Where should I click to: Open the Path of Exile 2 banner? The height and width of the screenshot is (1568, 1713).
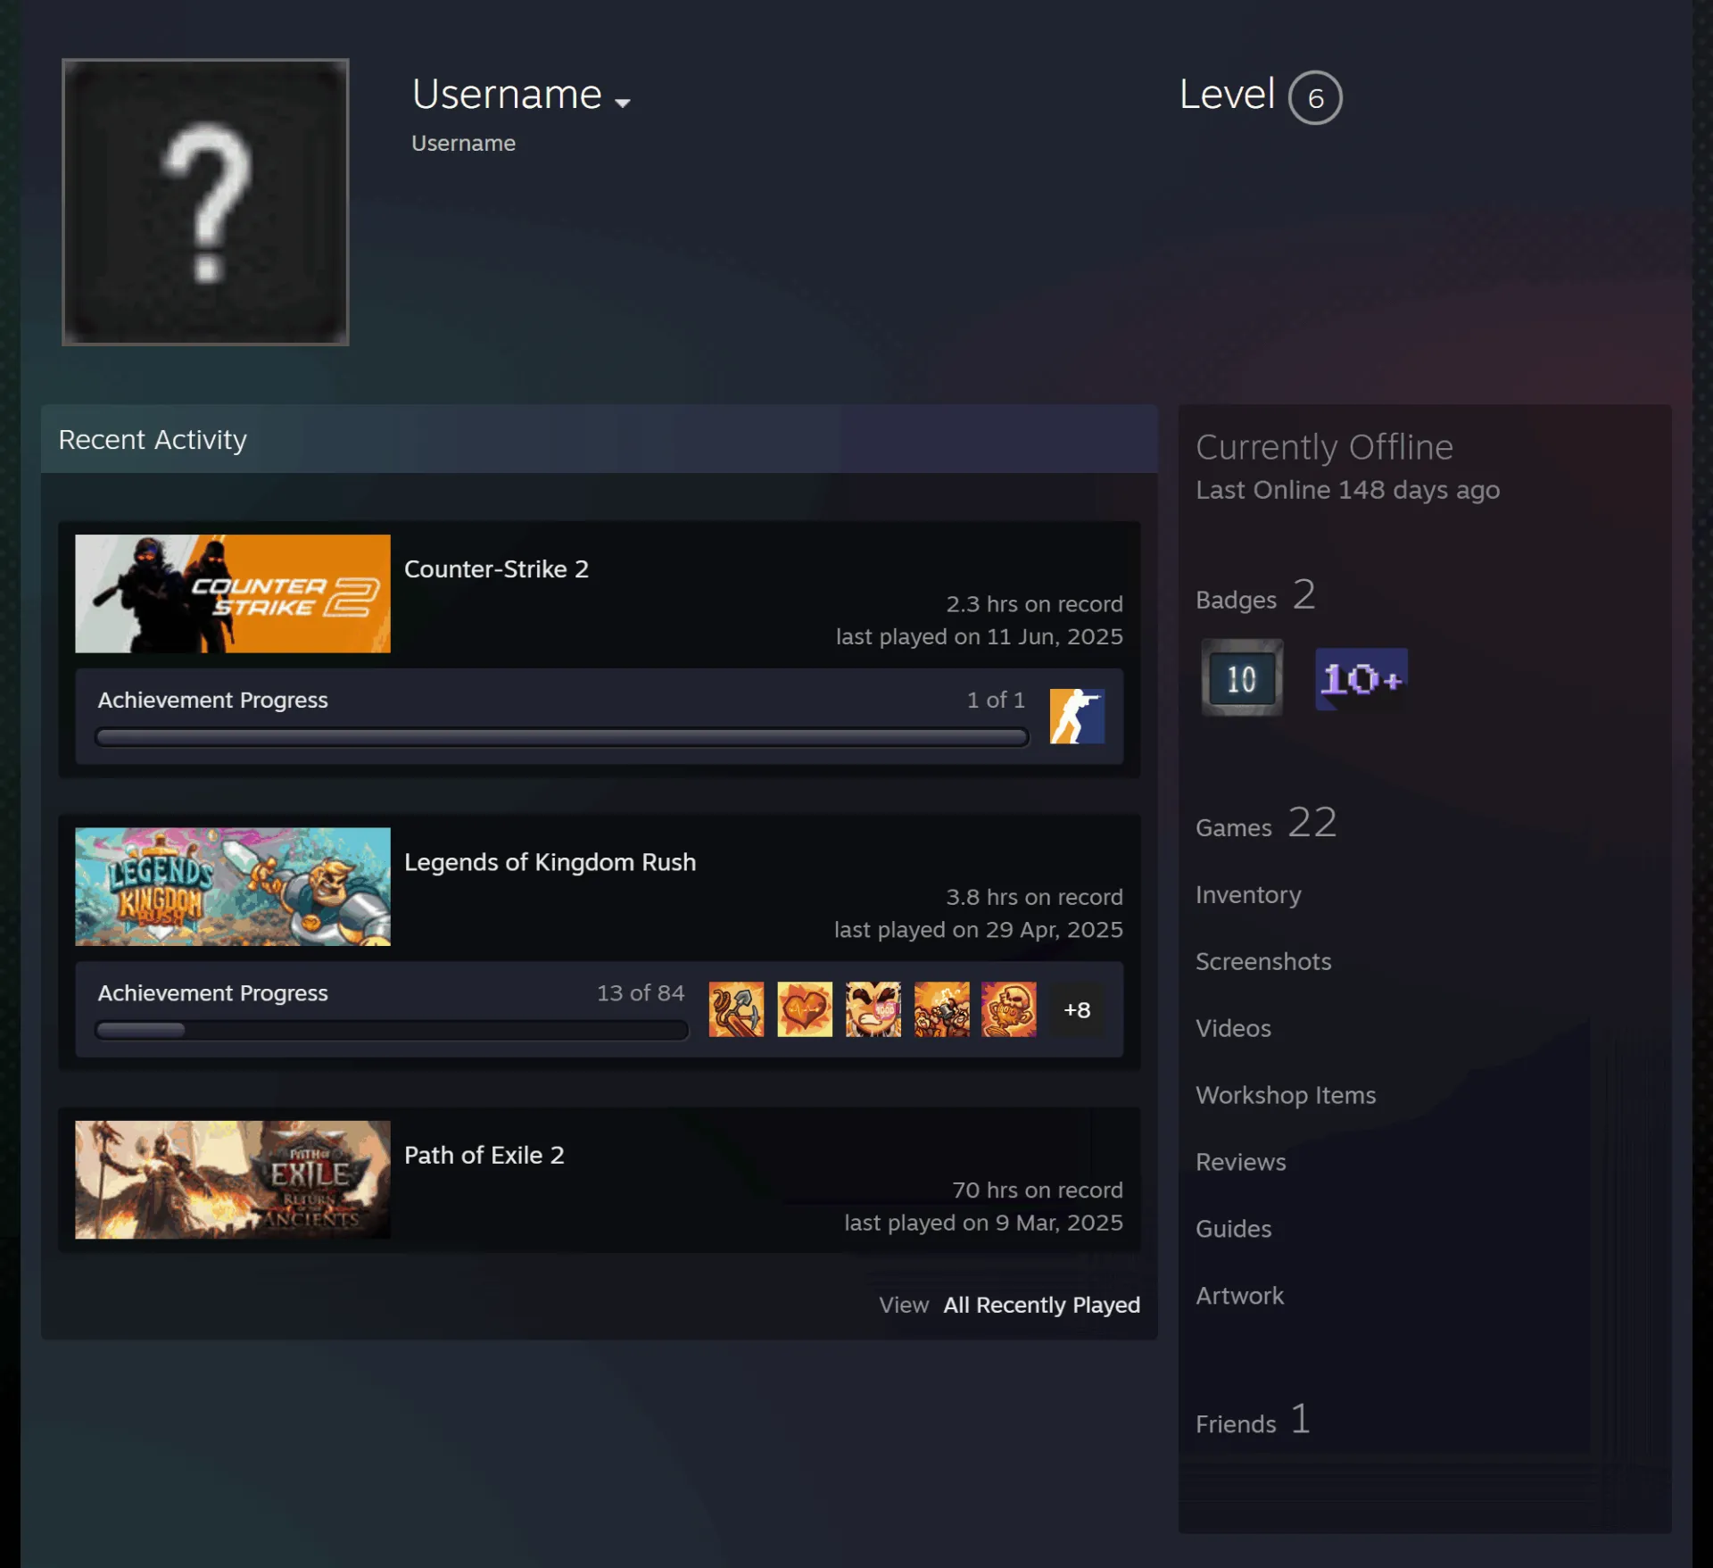click(x=233, y=1180)
